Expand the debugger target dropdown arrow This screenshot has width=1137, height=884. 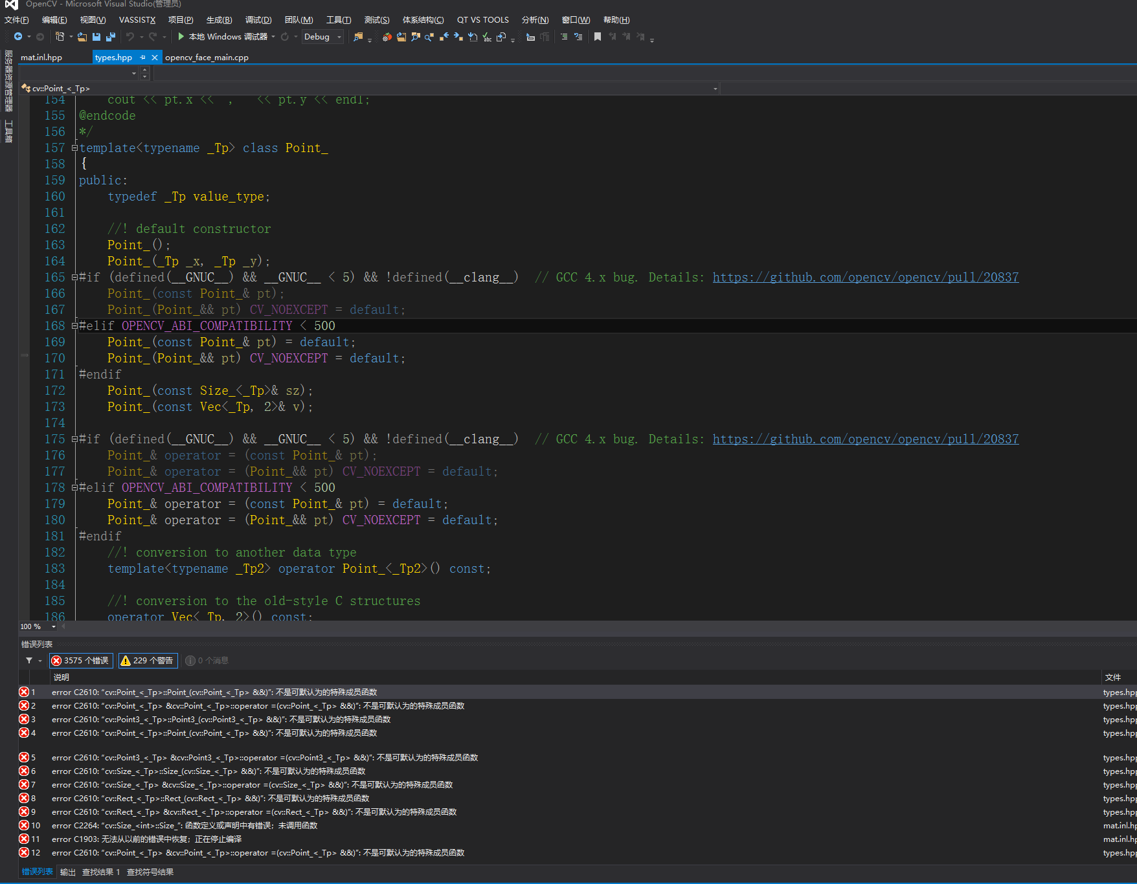[273, 37]
